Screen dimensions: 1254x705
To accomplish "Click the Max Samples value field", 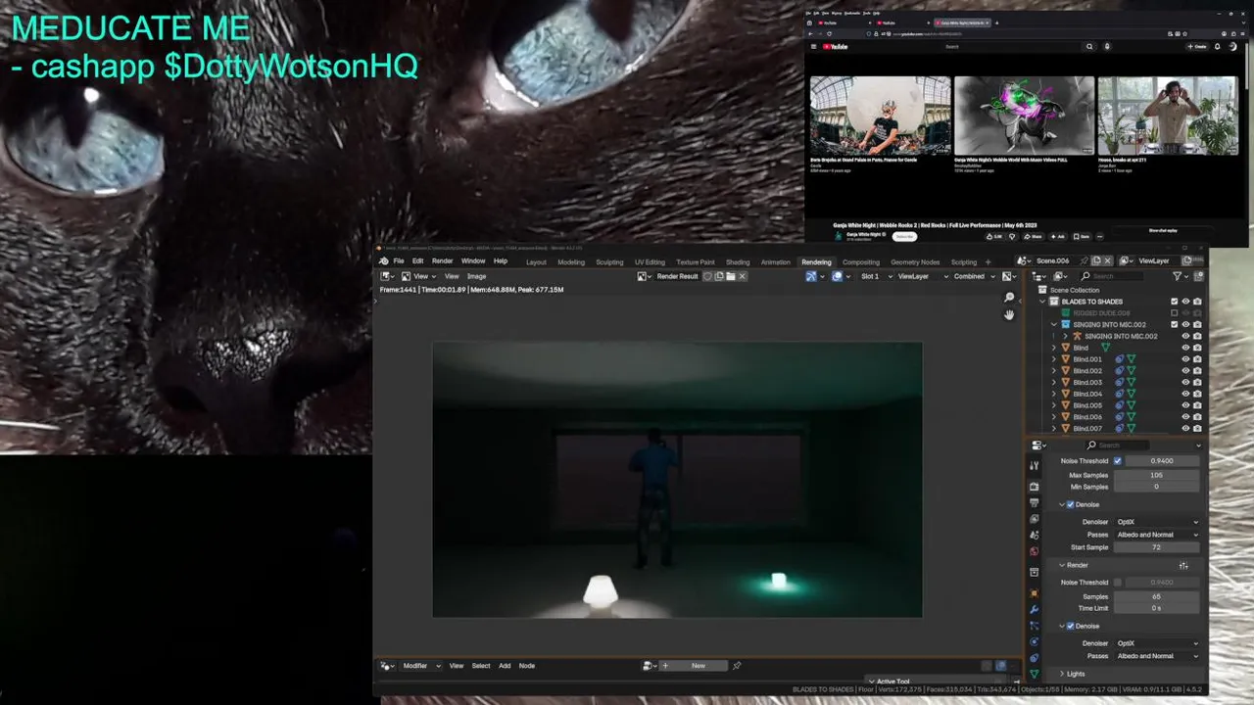I will [1157, 475].
